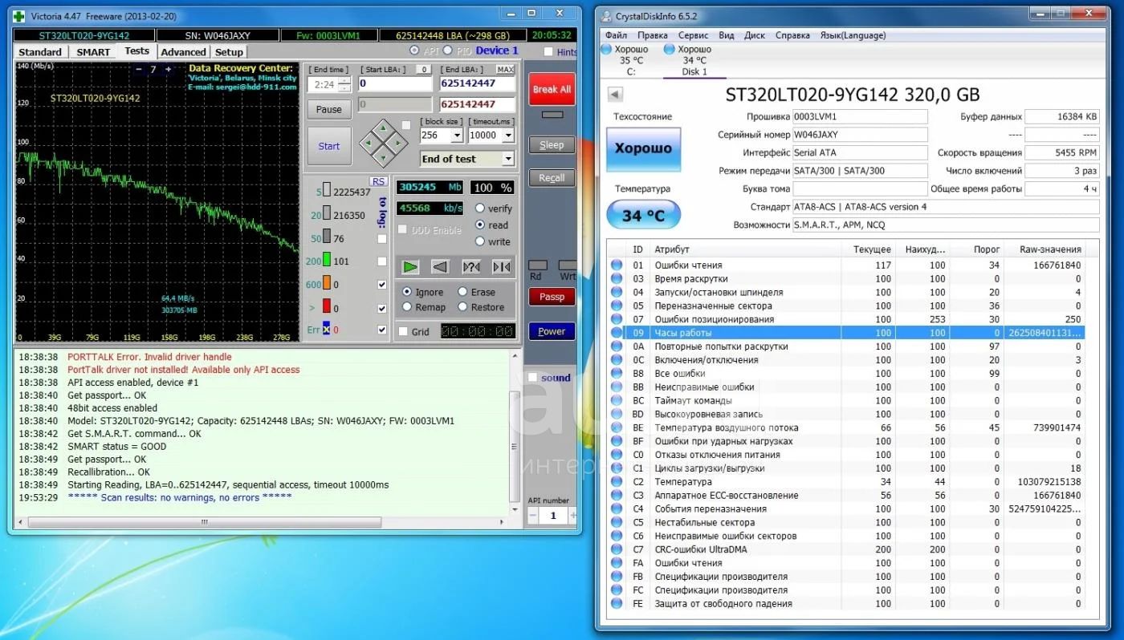Toggle the sound checkbox

(x=532, y=378)
